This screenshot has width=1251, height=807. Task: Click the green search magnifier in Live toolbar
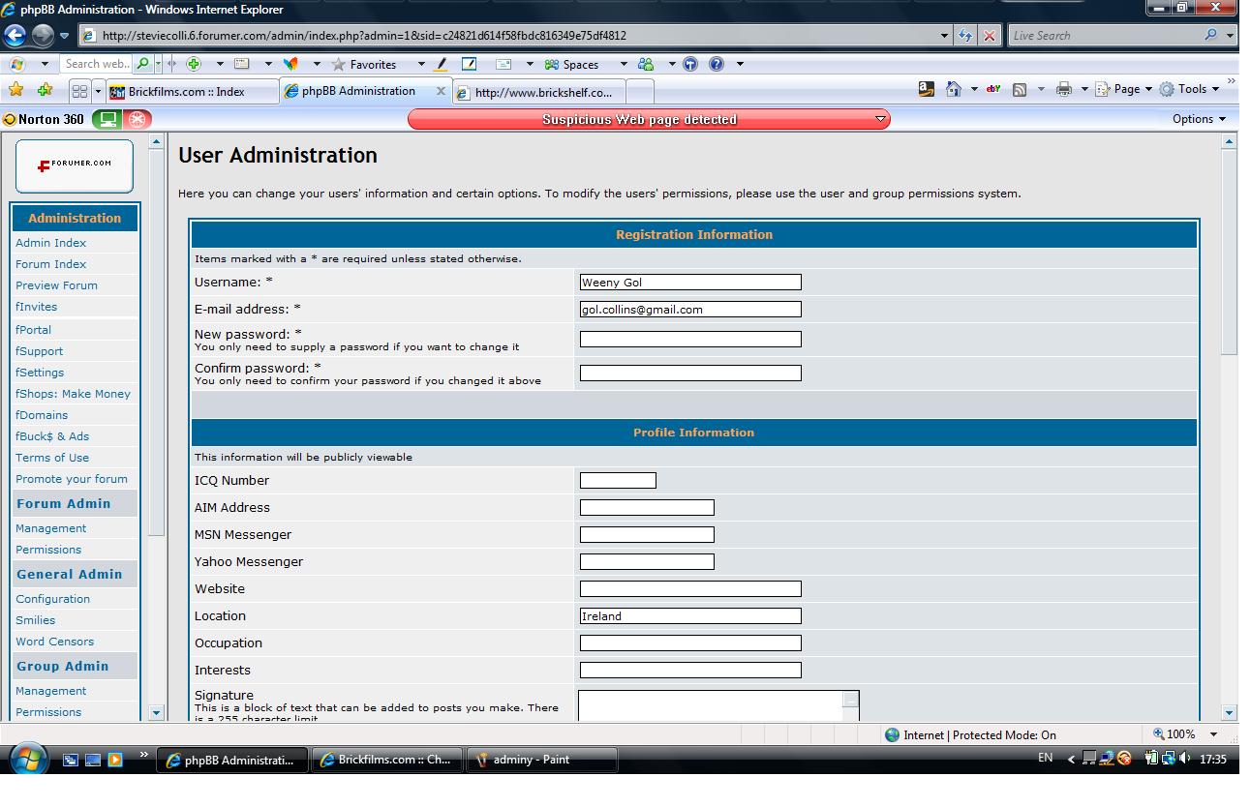[x=143, y=64]
